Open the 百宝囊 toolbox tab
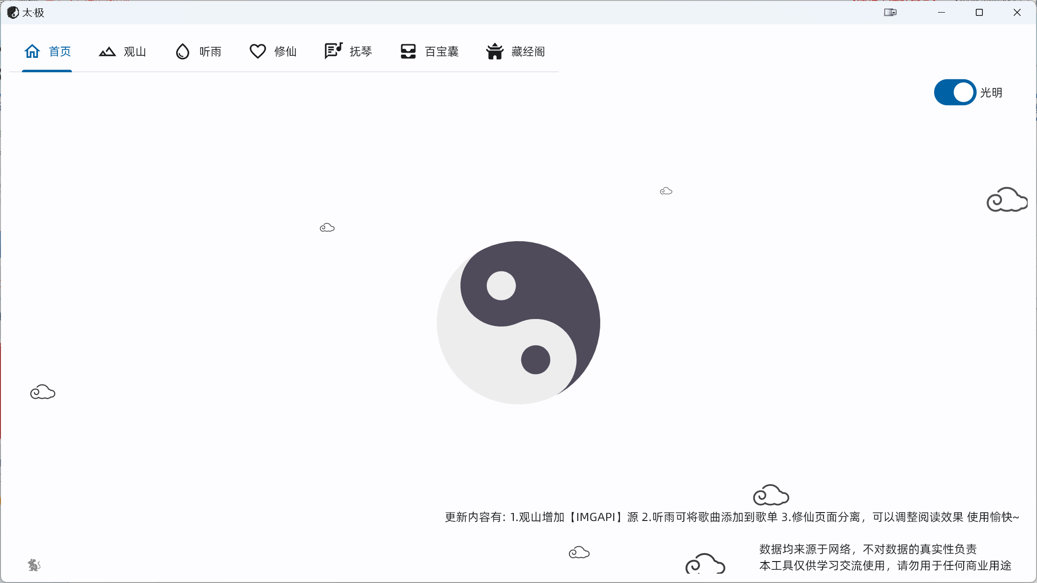This screenshot has width=1037, height=583. [430, 51]
